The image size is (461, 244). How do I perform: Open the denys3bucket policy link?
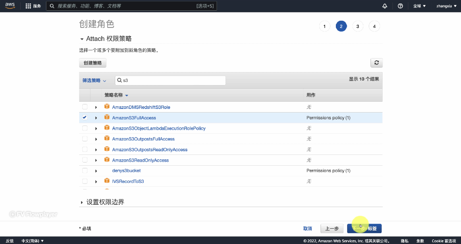point(127,171)
